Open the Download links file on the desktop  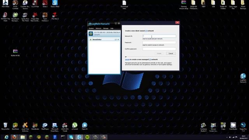pyautogui.click(x=124, y=4)
